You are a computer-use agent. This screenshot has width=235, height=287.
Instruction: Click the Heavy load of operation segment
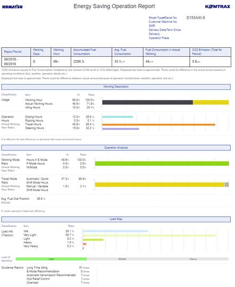pos(193,259)
